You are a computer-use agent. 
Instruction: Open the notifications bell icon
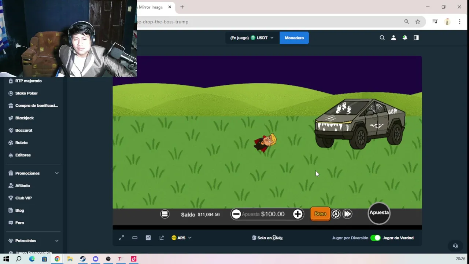405,38
